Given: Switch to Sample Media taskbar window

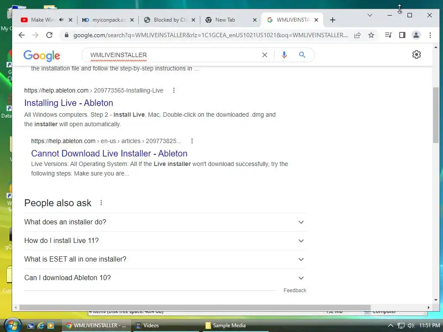Looking at the screenshot, I should point(236,326).
